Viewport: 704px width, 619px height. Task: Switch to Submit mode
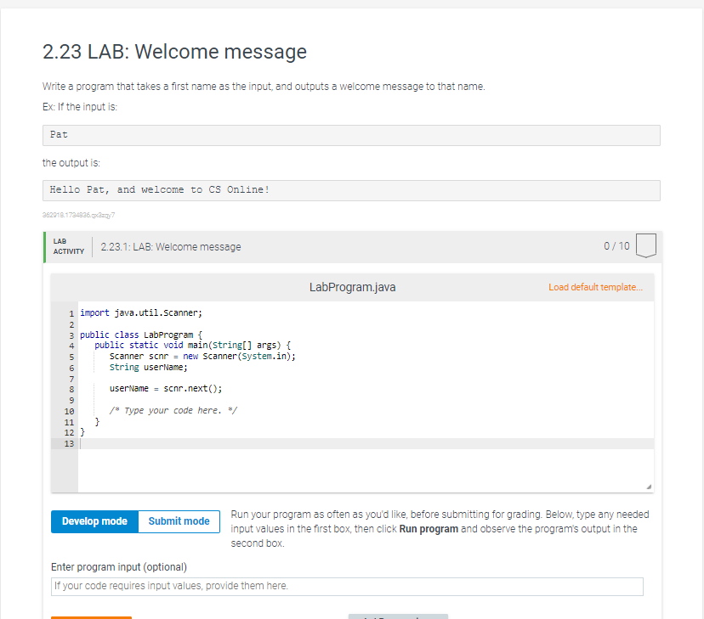pyautogui.click(x=179, y=521)
